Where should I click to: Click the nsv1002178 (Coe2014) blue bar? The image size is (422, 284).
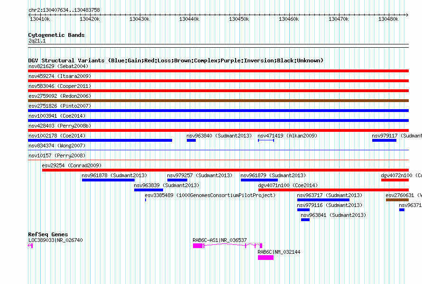coord(100,140)
